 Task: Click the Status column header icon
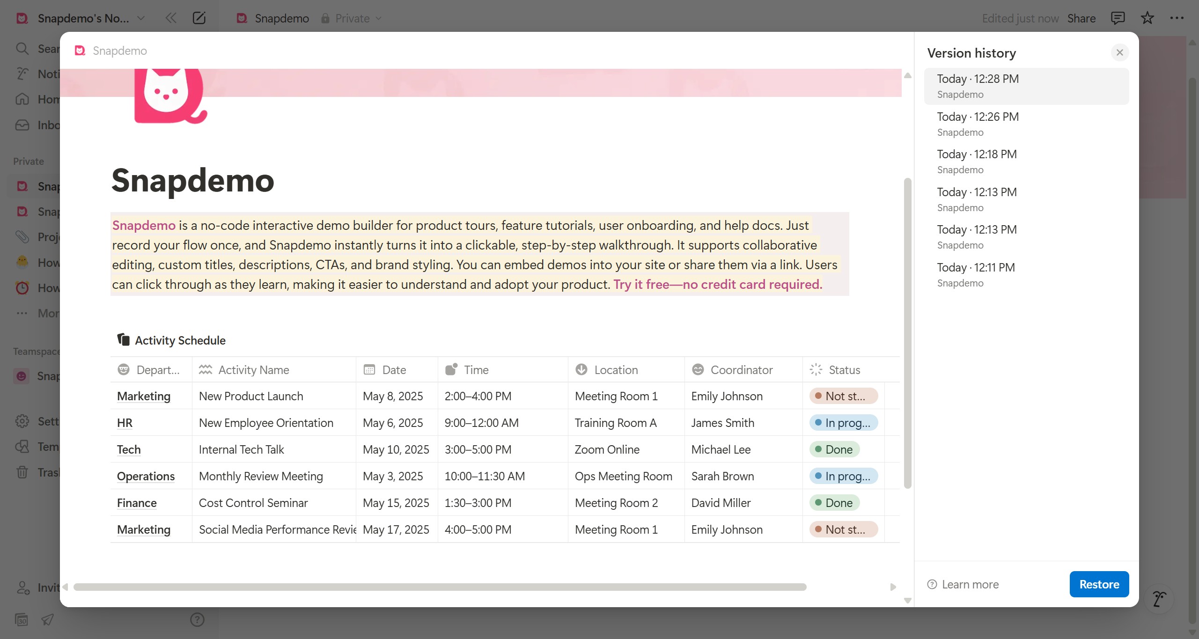816,369
